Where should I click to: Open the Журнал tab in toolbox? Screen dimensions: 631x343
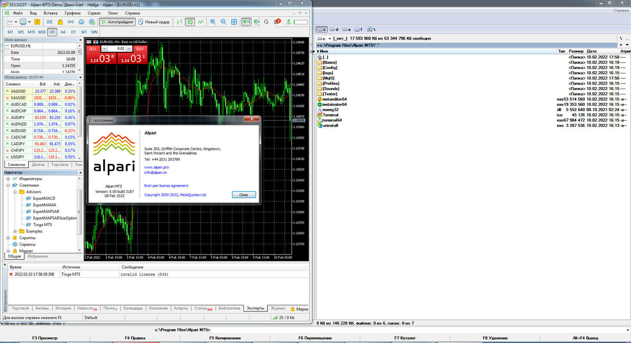278,308
